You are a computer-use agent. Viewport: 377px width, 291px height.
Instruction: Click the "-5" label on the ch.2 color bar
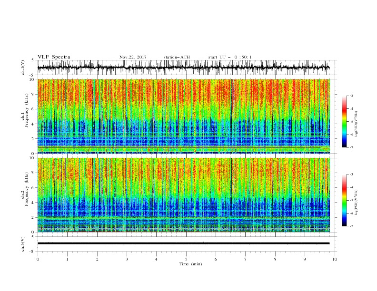[351, 200]
